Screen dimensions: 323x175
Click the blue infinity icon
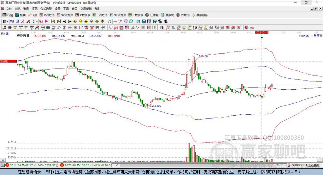point(252,28)
